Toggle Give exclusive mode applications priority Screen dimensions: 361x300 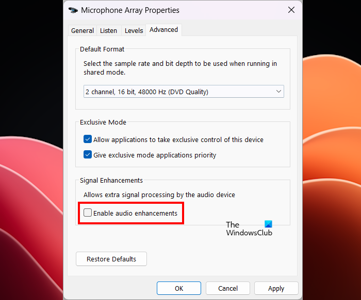[x=88, y=155]
